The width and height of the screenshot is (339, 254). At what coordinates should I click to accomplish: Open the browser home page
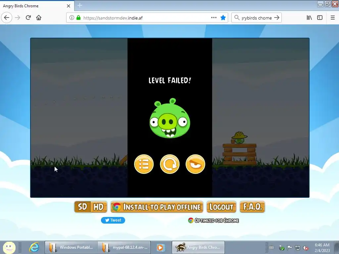click(39, 18)
